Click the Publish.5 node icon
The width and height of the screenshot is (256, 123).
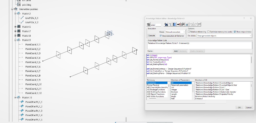[19, 27]
